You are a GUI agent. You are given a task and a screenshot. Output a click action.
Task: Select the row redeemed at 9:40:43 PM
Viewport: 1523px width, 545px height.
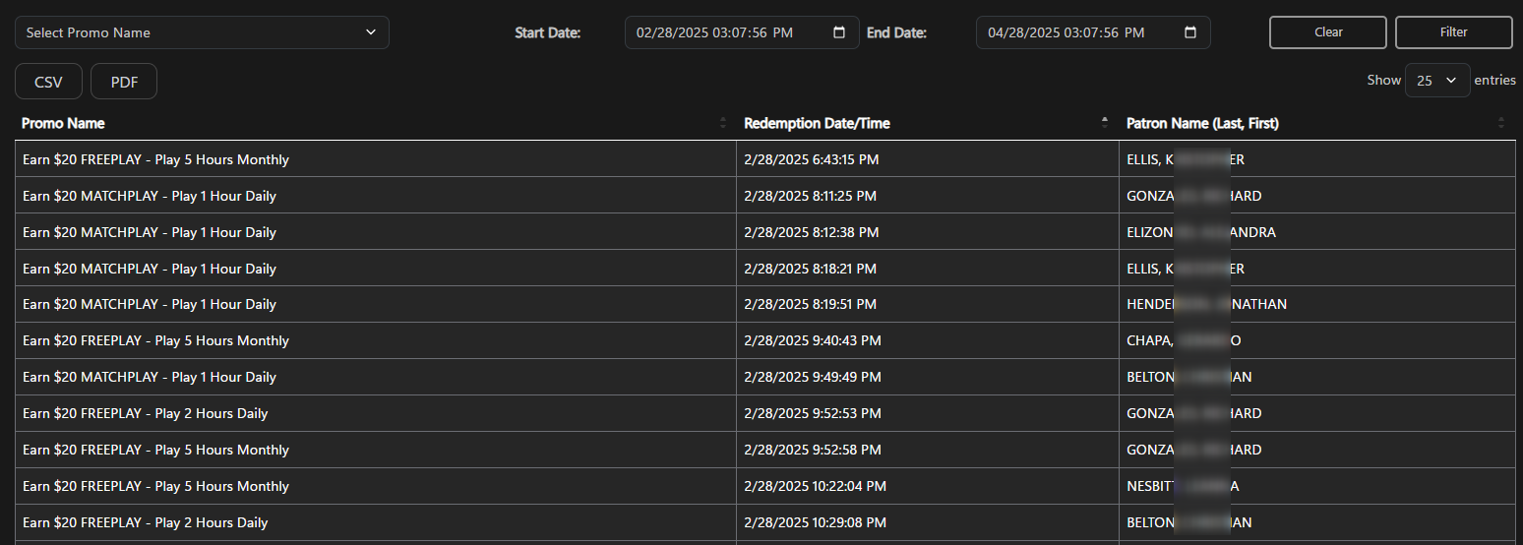click(x=813, y=341)
